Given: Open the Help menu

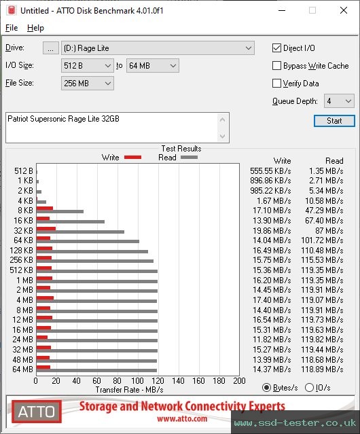Looking at the screenshot, I should tap(35, 28).
